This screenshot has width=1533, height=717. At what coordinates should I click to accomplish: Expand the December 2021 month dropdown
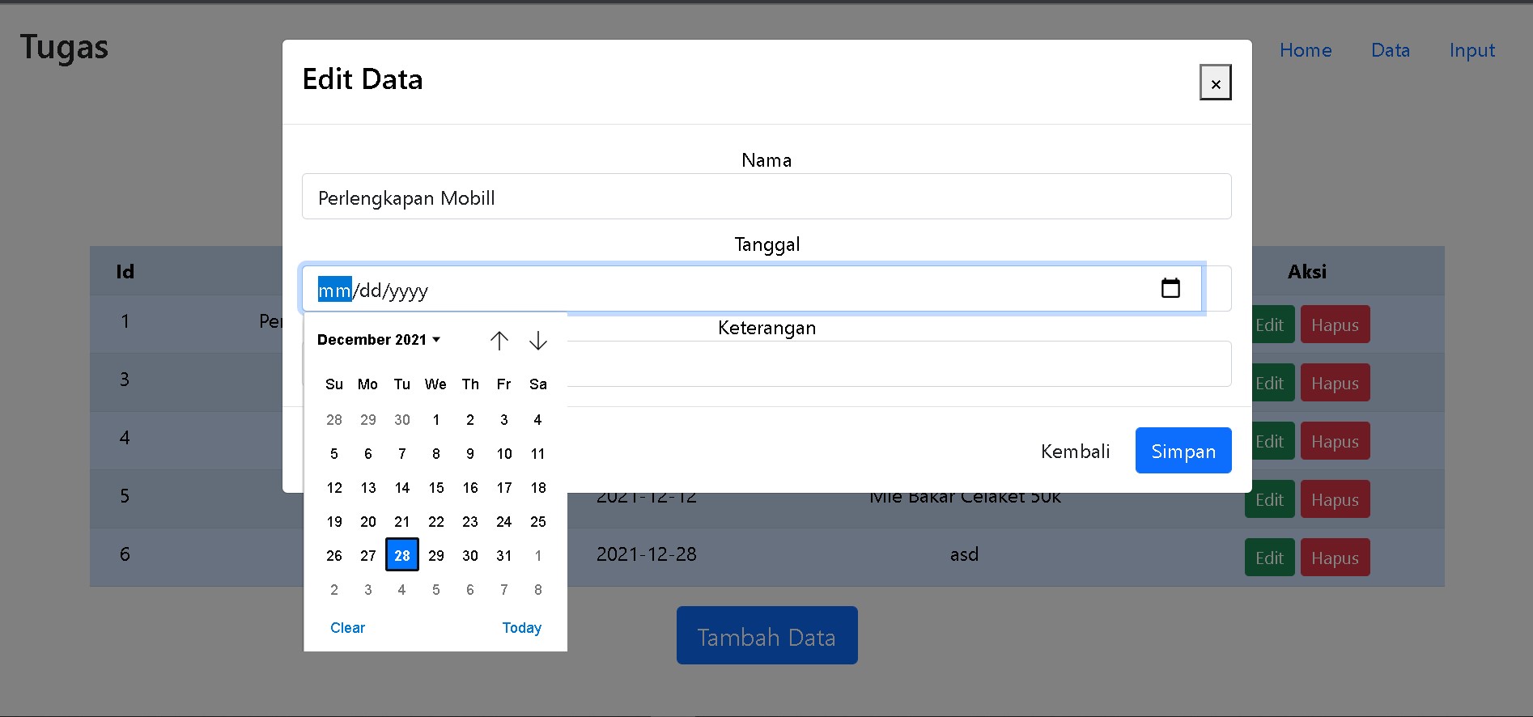(x=379, y=340)
